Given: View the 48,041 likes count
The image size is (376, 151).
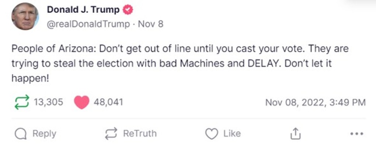Looking at the screenshot, I should pos(108,102).
